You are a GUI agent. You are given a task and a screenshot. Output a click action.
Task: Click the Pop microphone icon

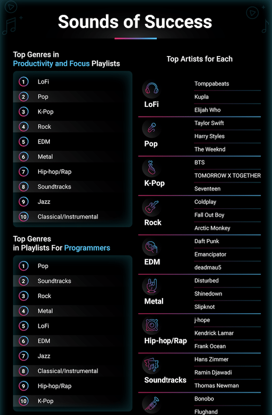(x=152, y=128)
